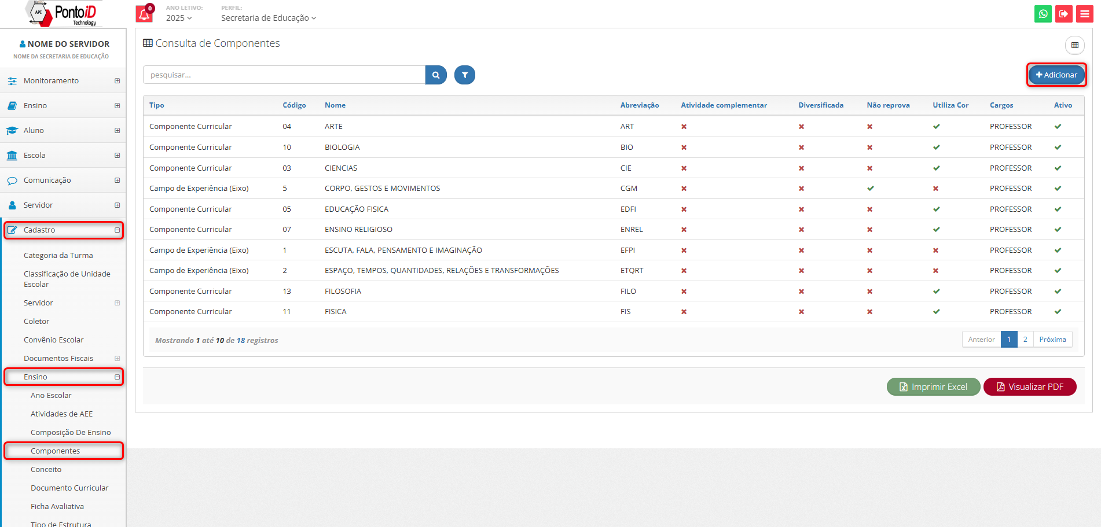Open the Coletor menu item
This screenshot has height=527, width=1101.
[x=36, y=322]
